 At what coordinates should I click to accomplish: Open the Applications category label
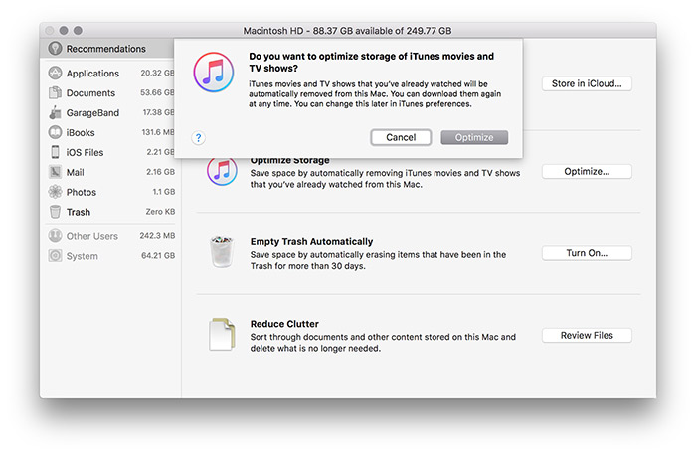click(92, 74)
